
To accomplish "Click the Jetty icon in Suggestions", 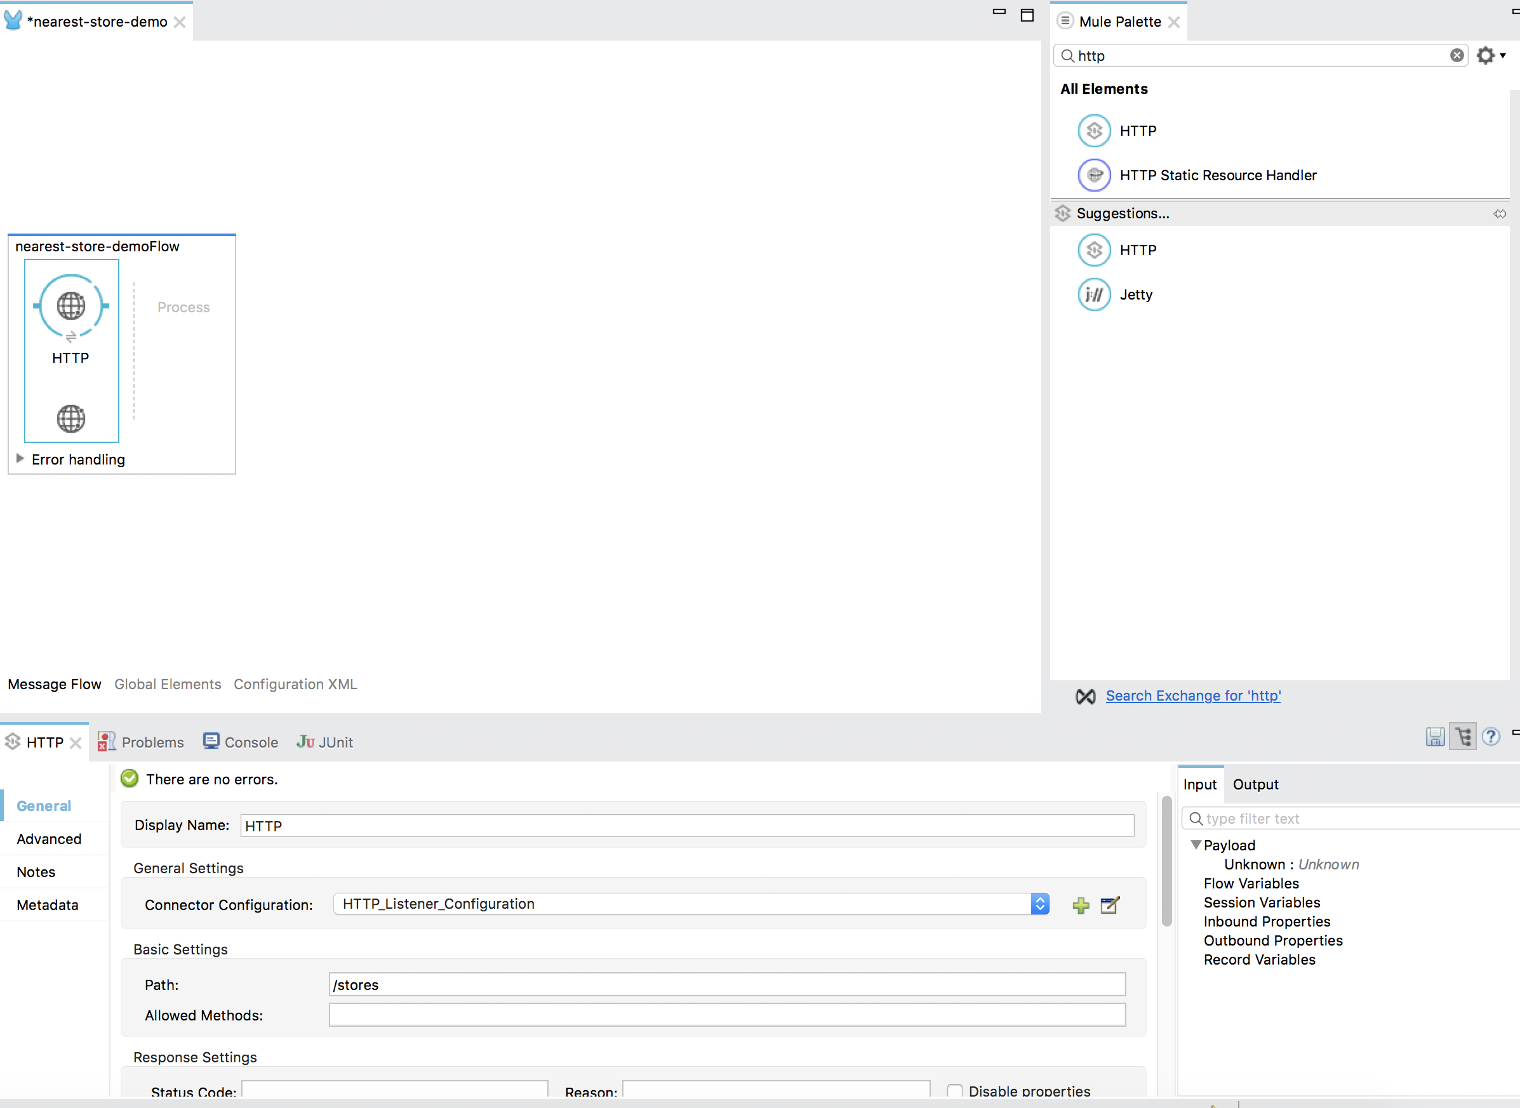I will pyautogui.click(x=1094, y=294).
